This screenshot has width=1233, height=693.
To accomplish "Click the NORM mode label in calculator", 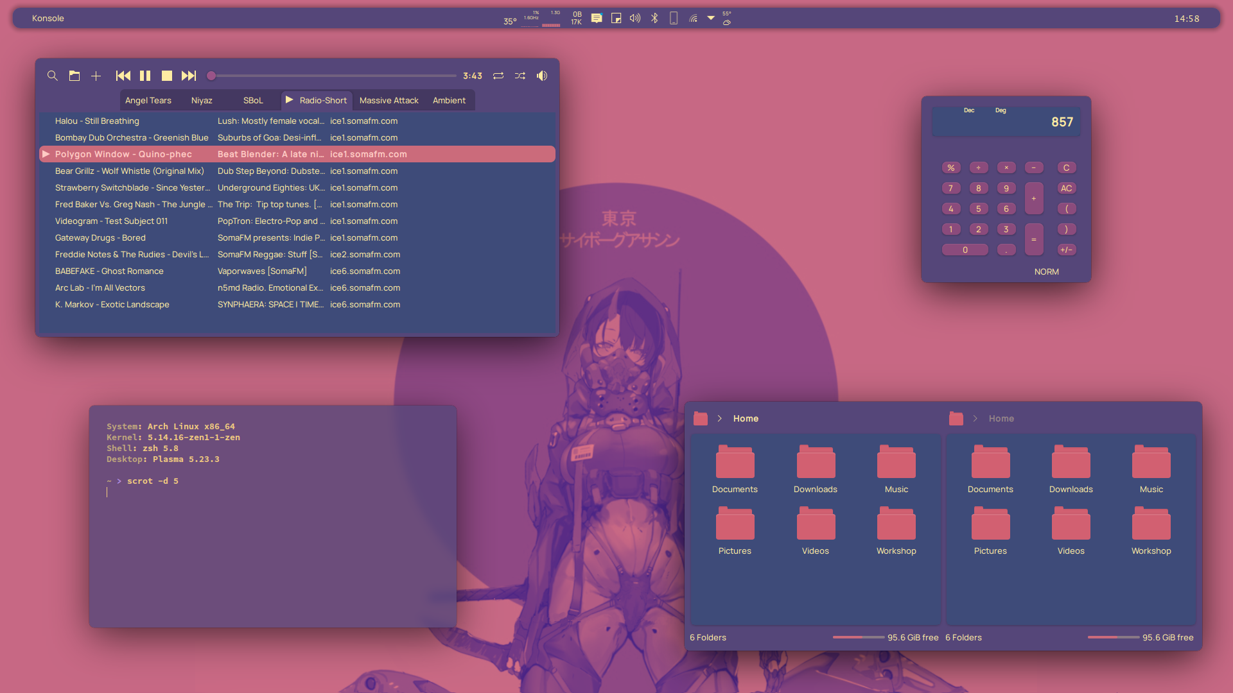I will tap(1046, 271).
